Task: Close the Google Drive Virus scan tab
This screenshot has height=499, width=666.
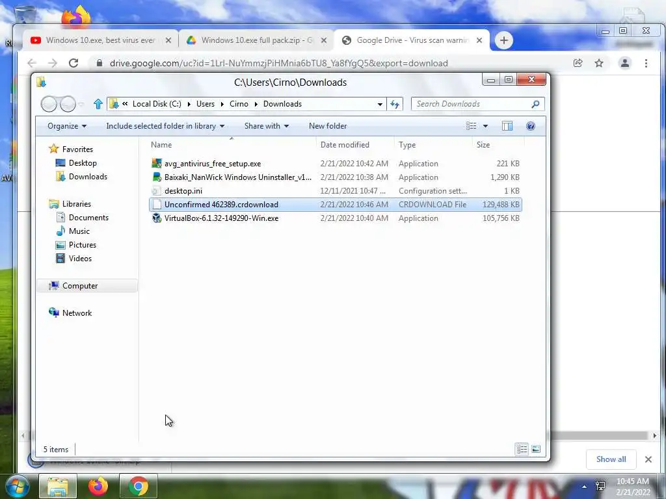Action: pos(479,40)
